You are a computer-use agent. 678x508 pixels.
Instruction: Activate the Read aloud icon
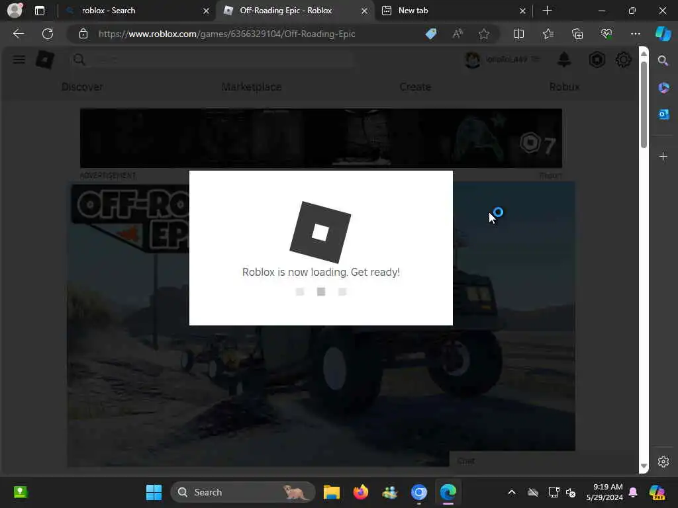coord(458,34)
